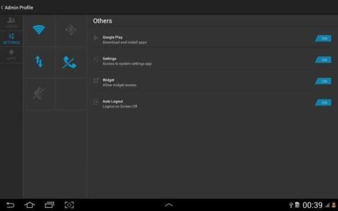Image resolution: width=338 pixels, height=211 pixels.
Task: Click the 'Auto Logout' label
Action: click(x=113, y=101)
